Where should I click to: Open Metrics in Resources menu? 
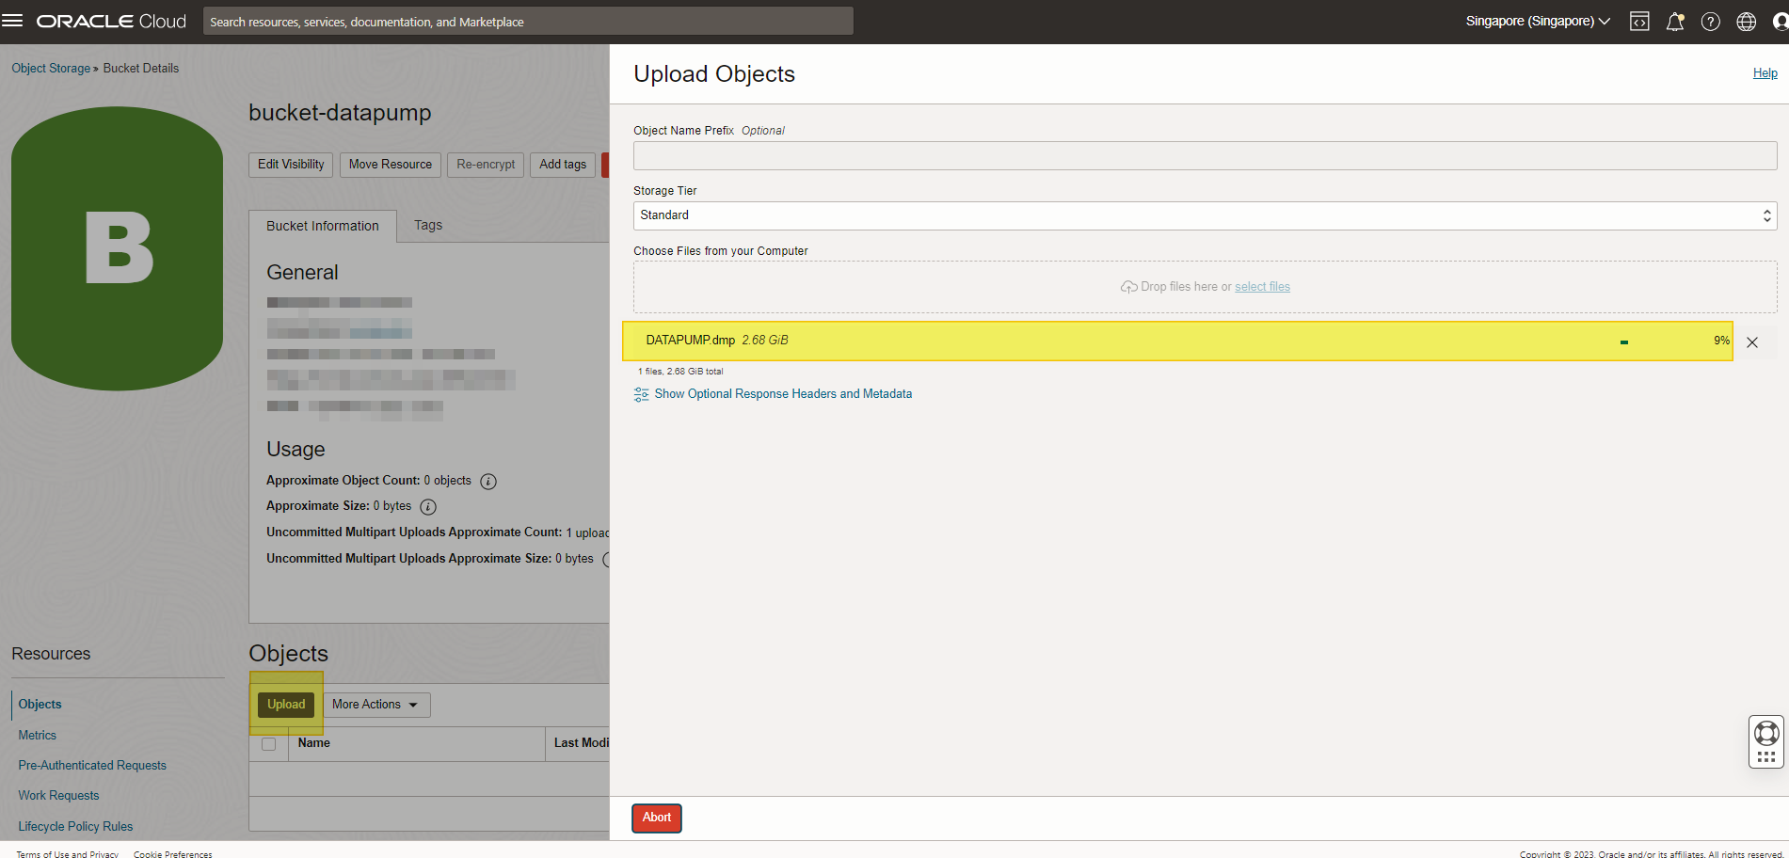[x=38, y=735]
